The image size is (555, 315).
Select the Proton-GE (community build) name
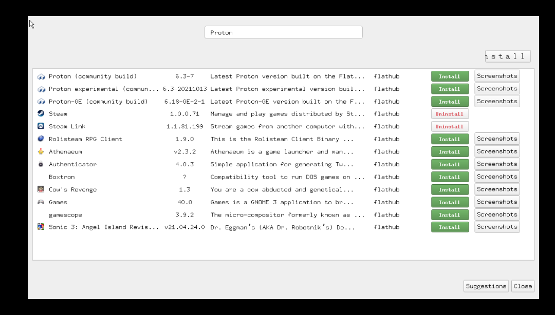pos(98,102)
